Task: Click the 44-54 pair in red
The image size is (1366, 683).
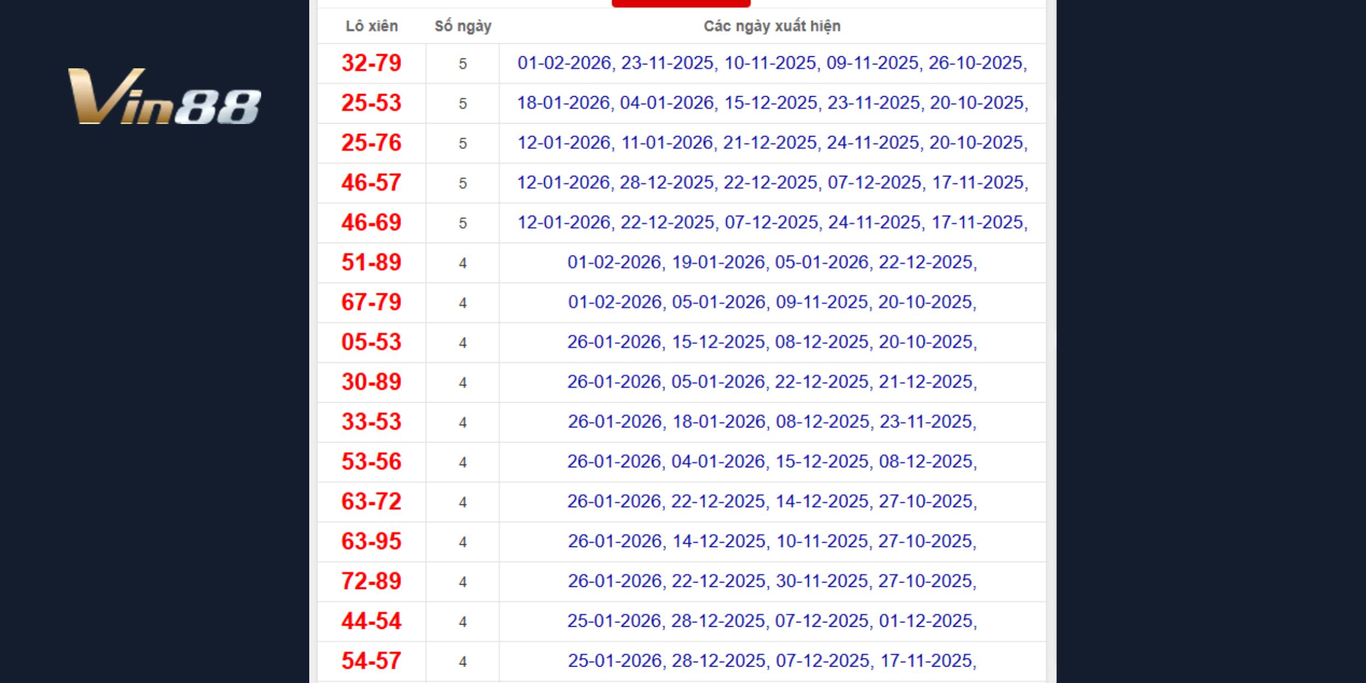Action: point(372,621)
